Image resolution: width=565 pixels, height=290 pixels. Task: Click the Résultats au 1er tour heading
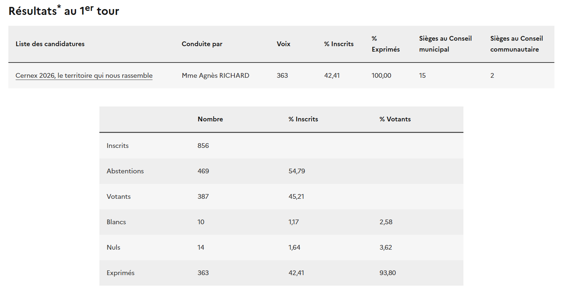pos(64,11)
